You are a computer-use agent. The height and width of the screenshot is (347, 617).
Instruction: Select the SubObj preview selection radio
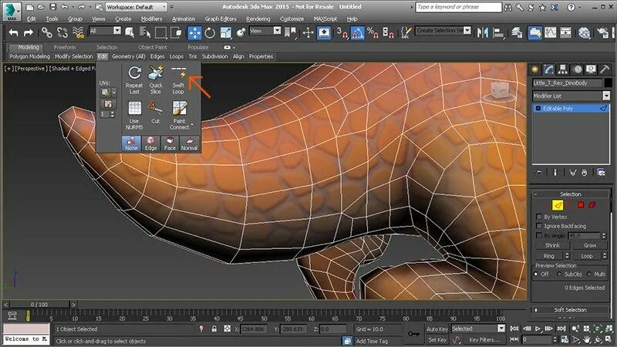[x=560, y=275]
